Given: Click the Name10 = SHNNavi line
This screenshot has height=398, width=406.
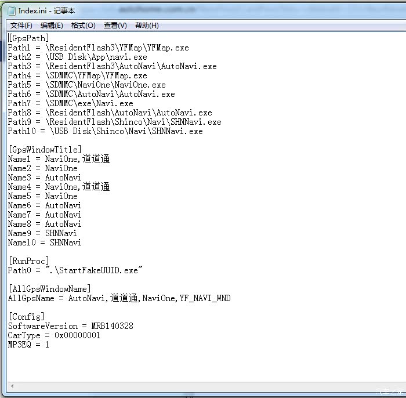Looking at the screenshot, I should coord(45,243).
